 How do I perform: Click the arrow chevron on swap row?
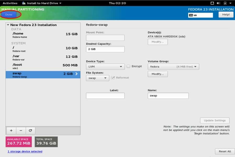(76, 74)
